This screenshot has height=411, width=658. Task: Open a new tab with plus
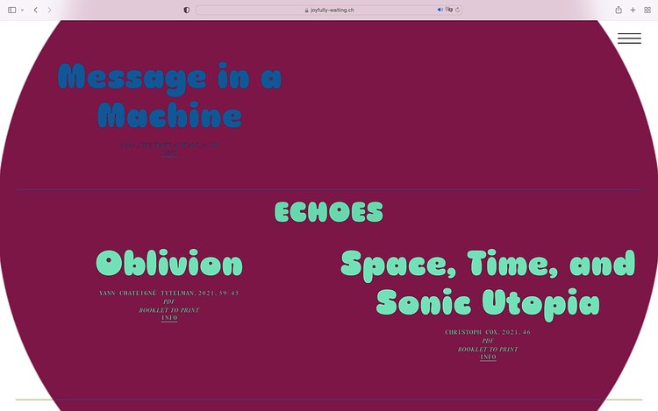click(633, 10)
